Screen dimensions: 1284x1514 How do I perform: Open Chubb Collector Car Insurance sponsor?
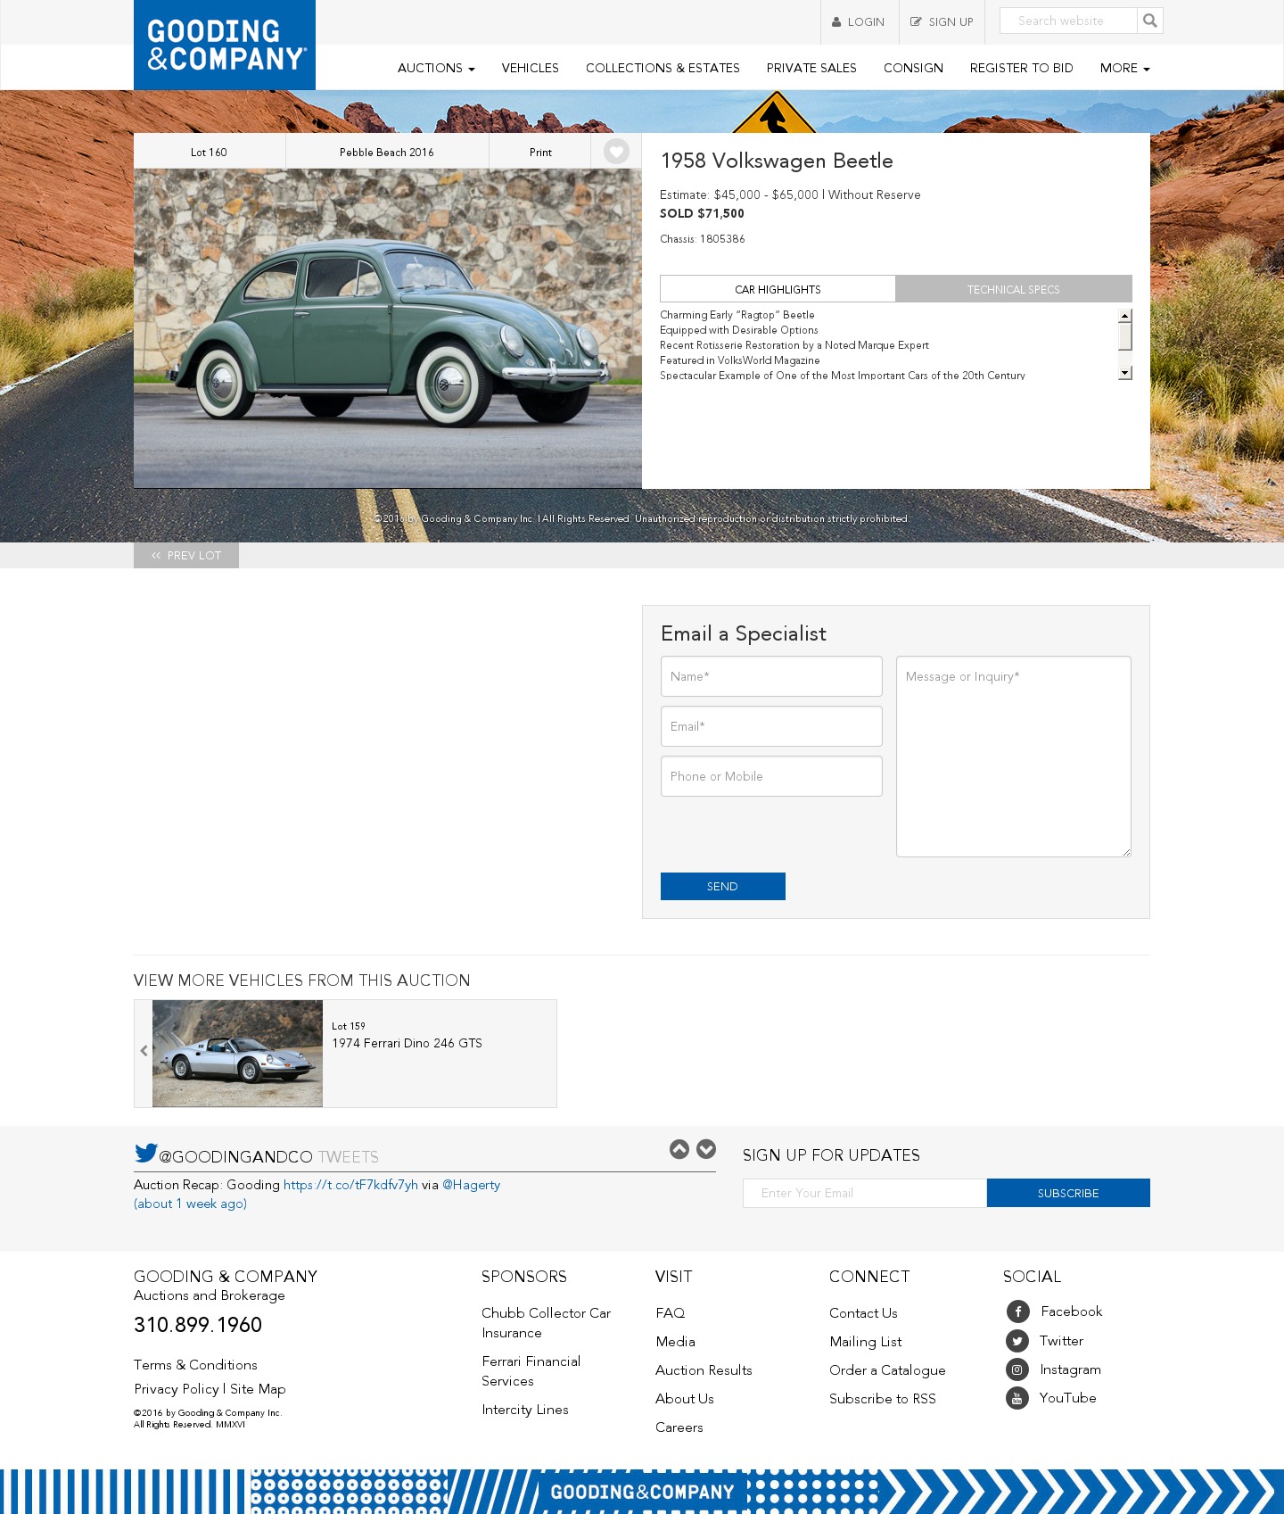(x=547, y=1323)
